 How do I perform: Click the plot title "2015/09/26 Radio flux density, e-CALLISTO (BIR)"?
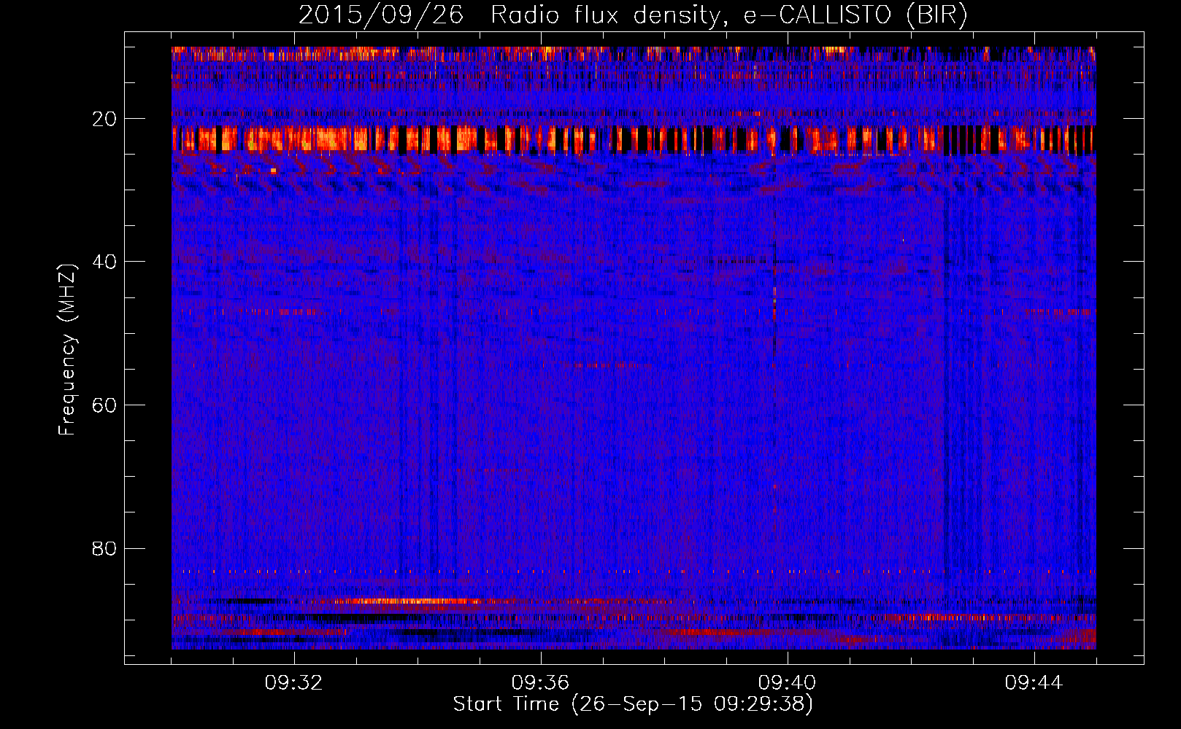point(633,15)
